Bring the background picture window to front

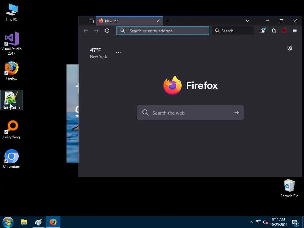72,114
